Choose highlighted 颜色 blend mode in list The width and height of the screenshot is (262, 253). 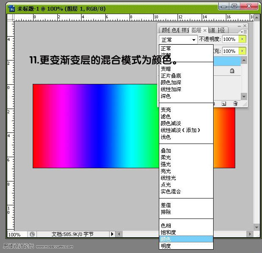(186, 239)
